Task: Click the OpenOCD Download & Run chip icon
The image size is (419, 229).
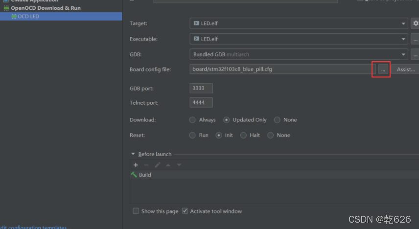Action: 6,8
